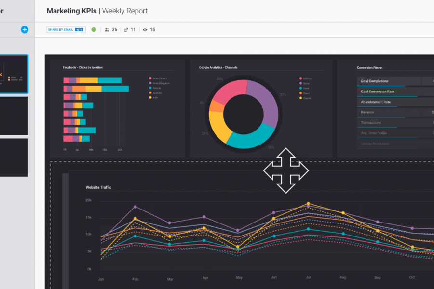Screen dimensions: 434x289
Task: Click the blue plus add-page icon
Action: click(x=25, y=29)
